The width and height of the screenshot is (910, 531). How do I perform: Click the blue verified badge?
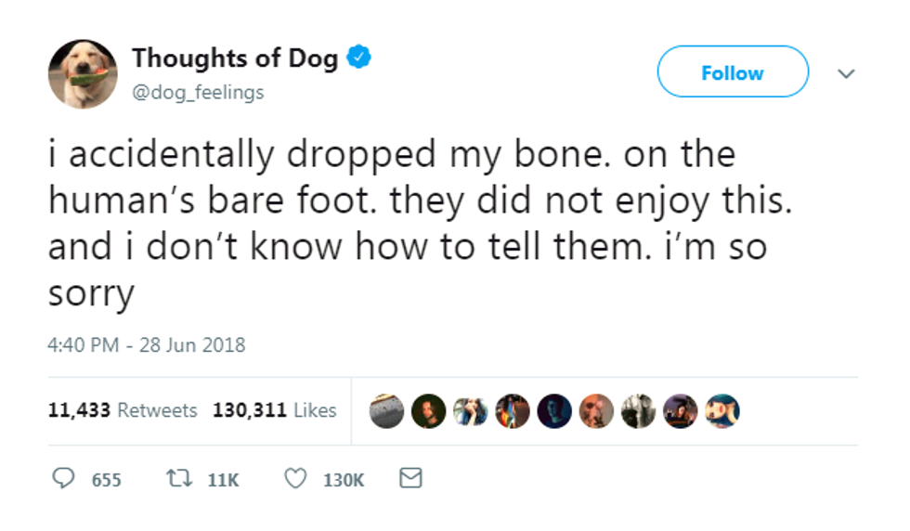click(x=358, y=58)
